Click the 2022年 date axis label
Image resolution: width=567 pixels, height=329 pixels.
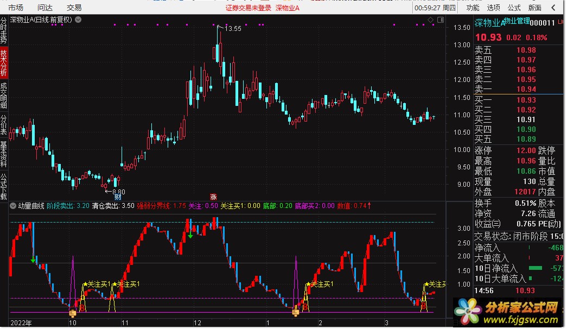point(21,323)
